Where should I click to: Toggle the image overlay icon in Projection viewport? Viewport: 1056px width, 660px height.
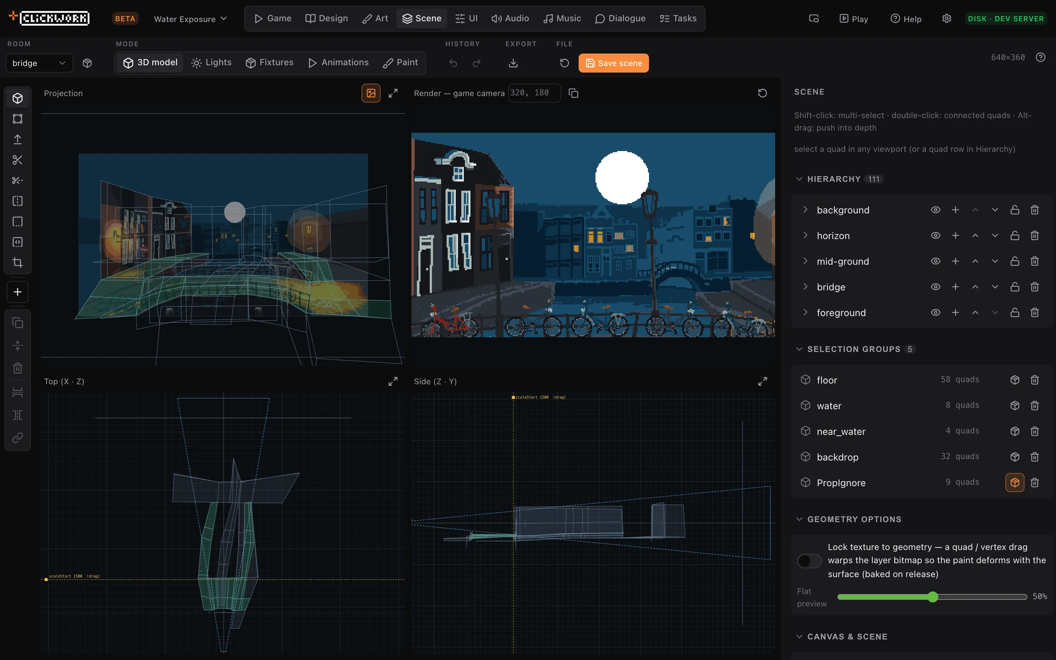[x=371, y=93]
